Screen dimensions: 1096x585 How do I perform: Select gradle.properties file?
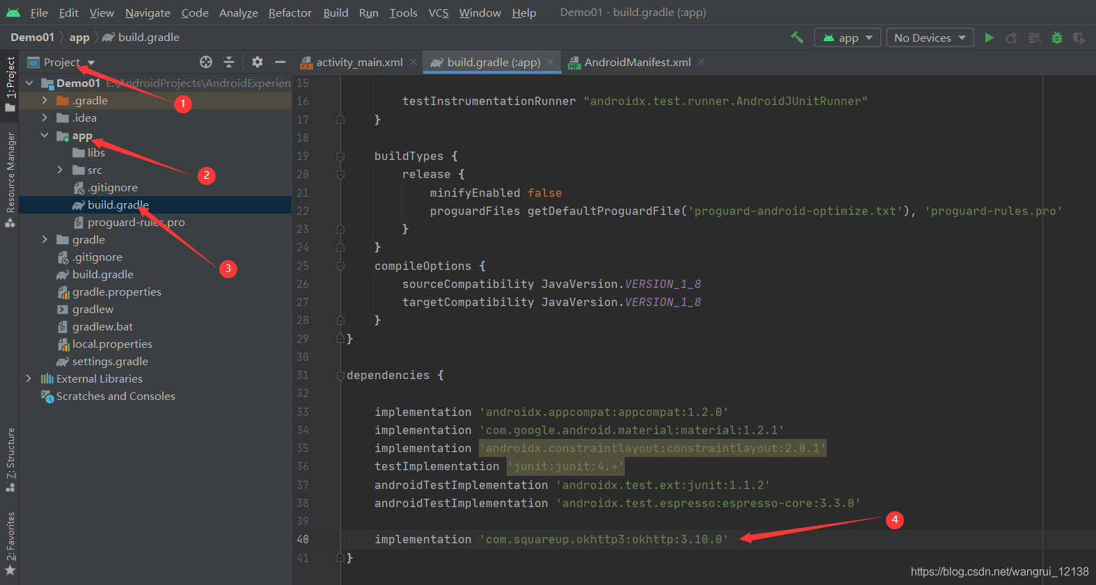[x=109, y=291]
